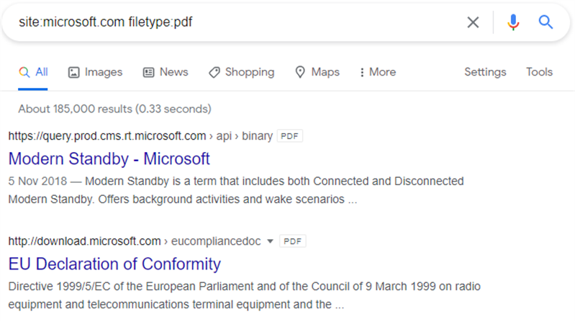The height and width of the screenshot is (322, 575).
Task: Click PDF badge on Modern Standby result
Action: 289,136
